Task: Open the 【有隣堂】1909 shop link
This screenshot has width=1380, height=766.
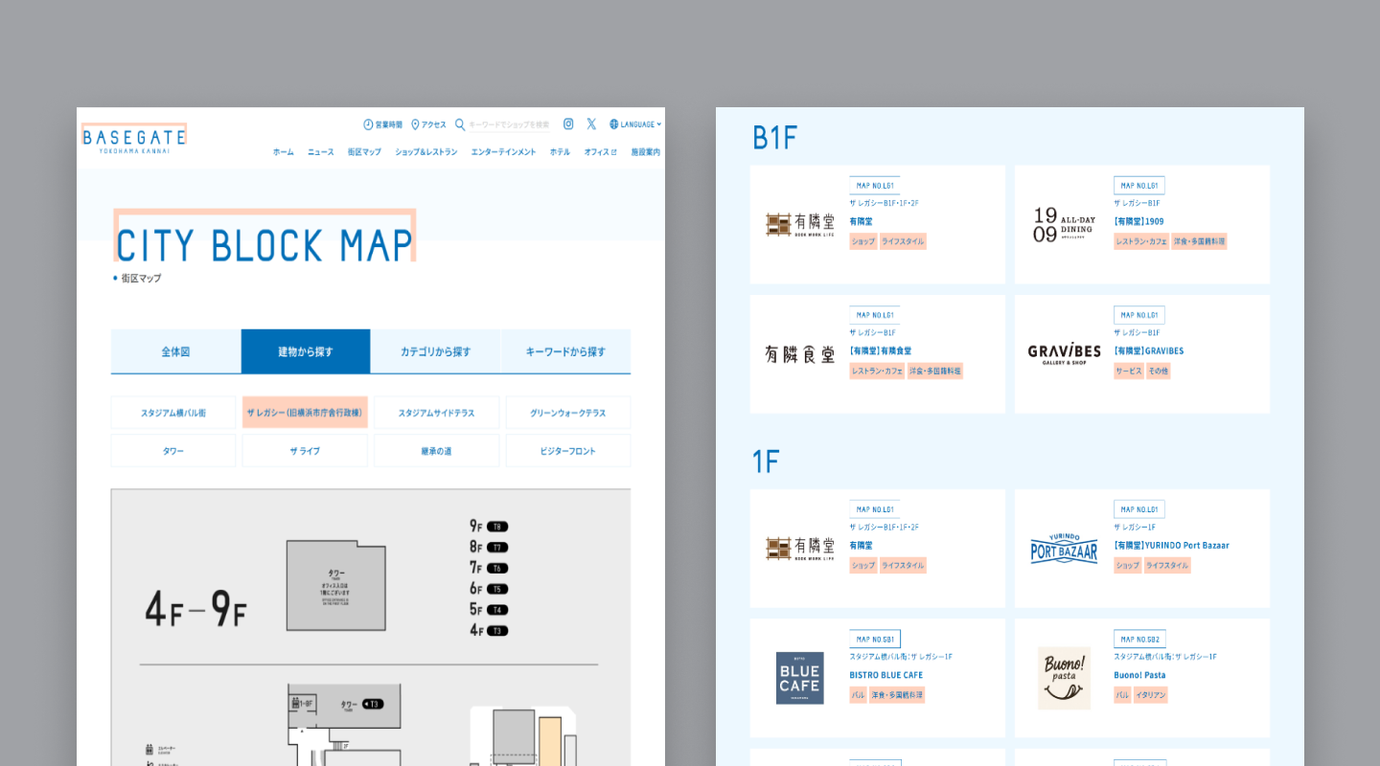Action: coord(1138,221)
